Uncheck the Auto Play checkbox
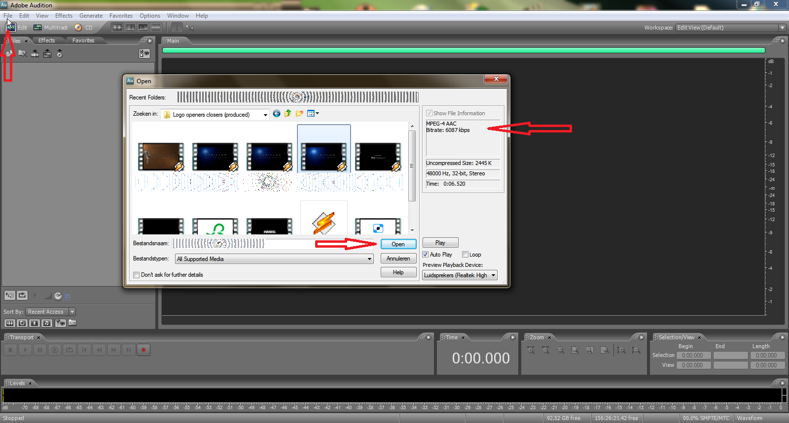The image size is (789, 423). coord(426,255)
